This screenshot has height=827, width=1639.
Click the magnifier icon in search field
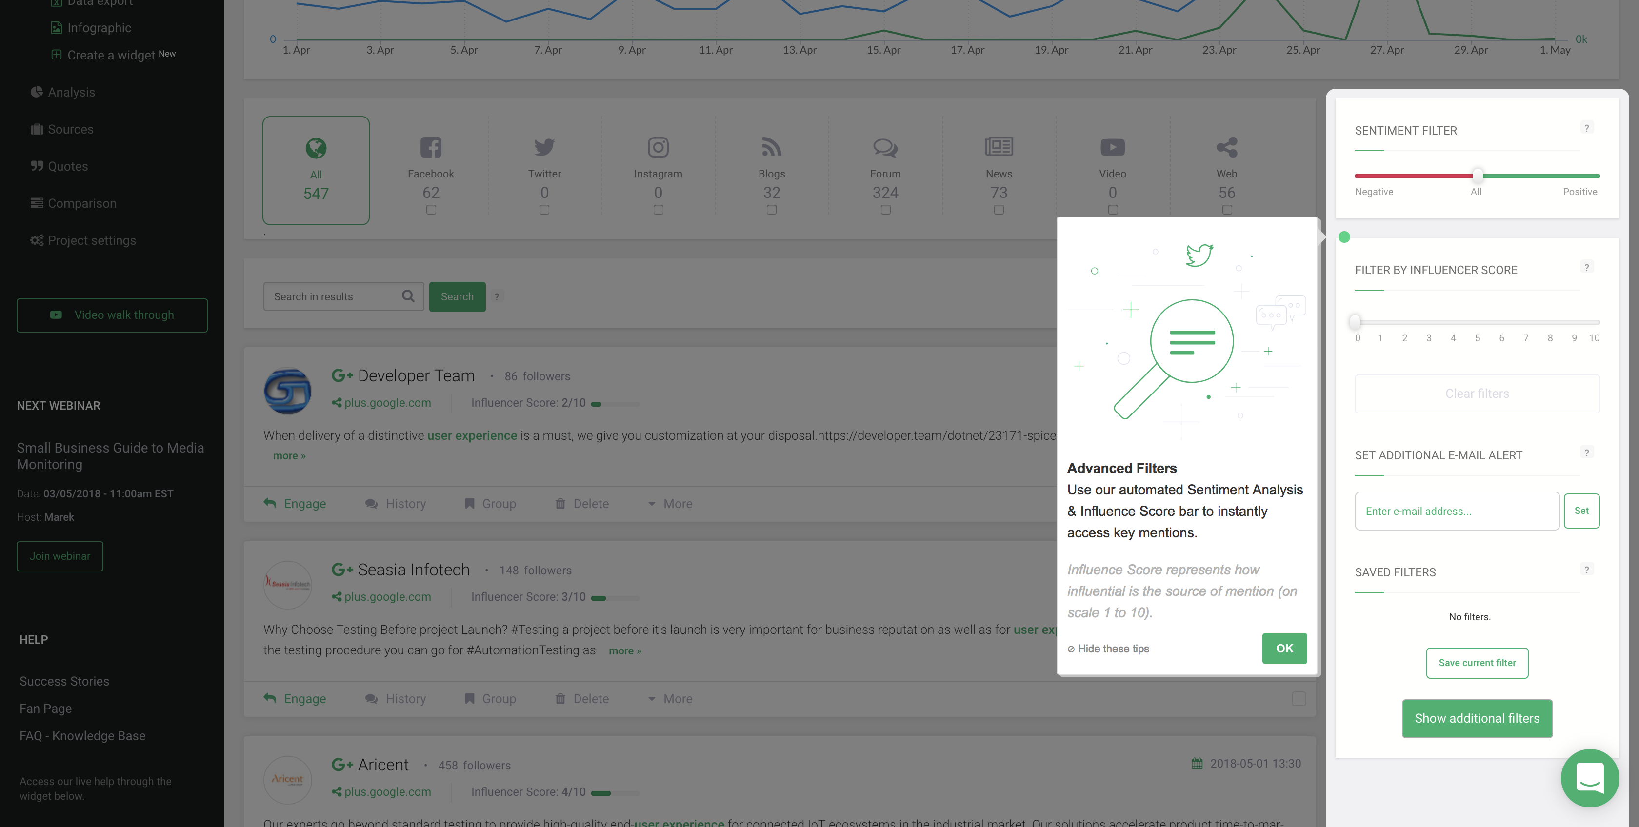(x=408, y=296)
